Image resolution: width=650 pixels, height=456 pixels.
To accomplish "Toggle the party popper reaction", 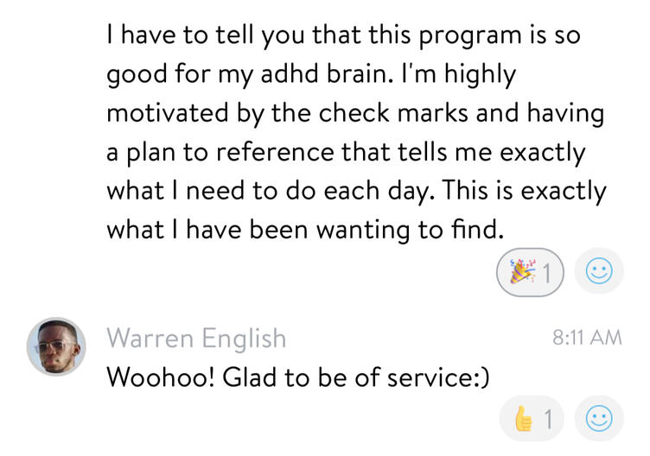I will coord(530,273).
